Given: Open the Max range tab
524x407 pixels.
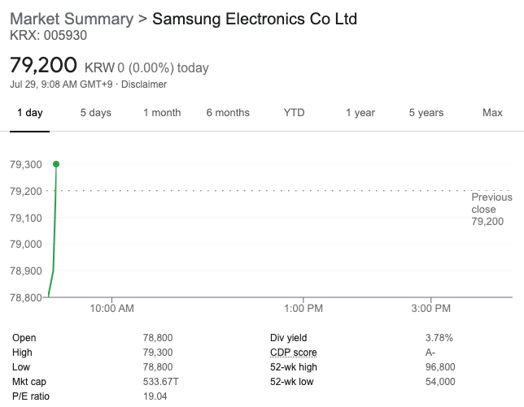Looking at the screenshot, I should coord(492,113).
